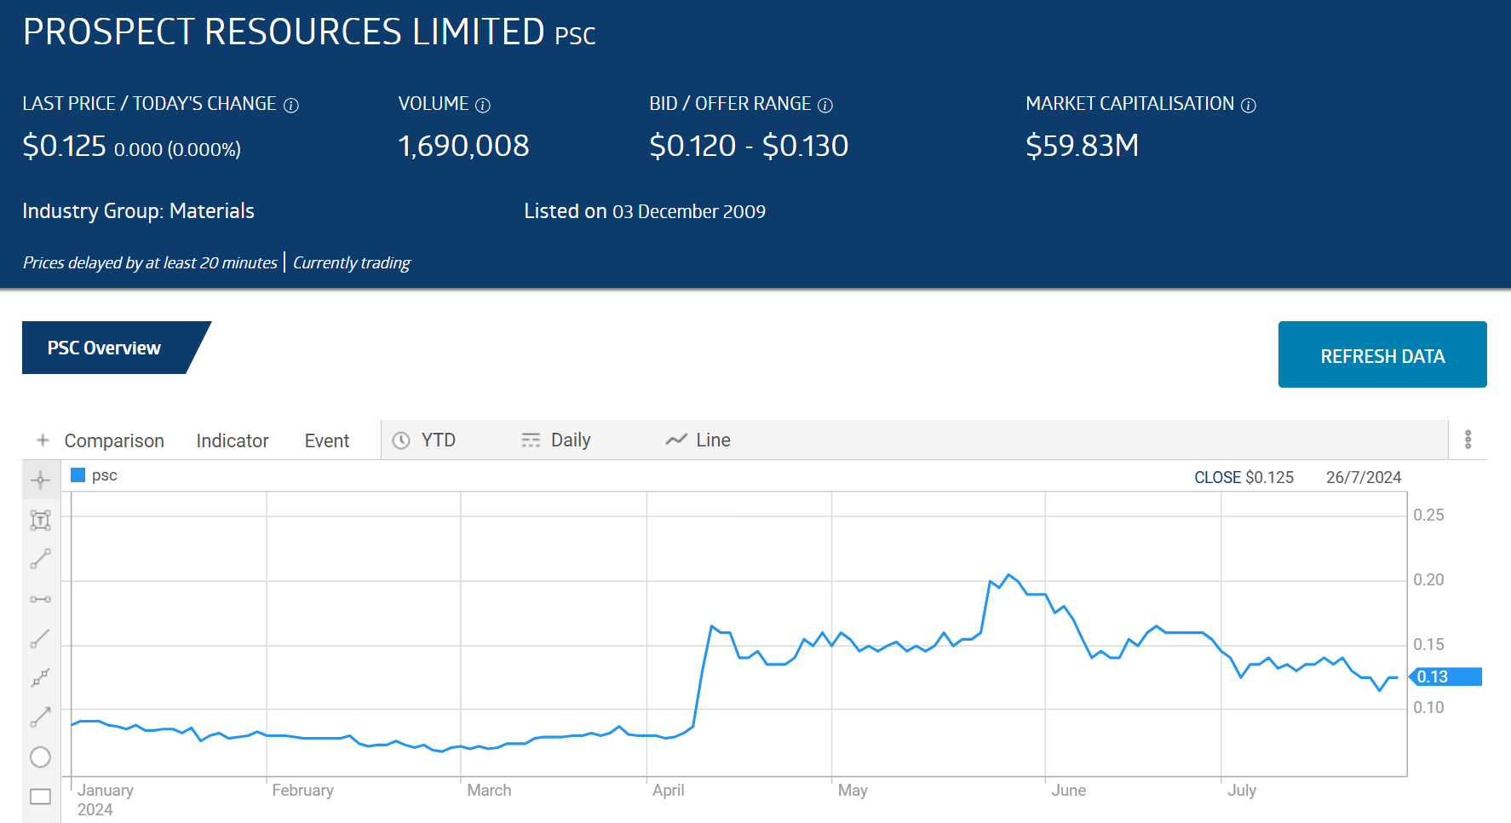Select the multi-point channel line tool
This screenshot has height=823, width=1511.
40,677
